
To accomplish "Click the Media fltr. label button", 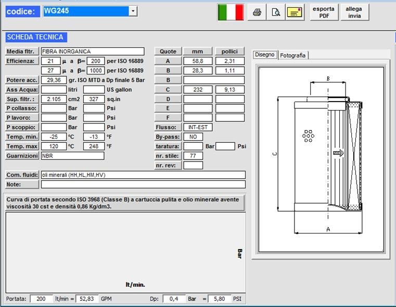I will click(x=22, y=52).
